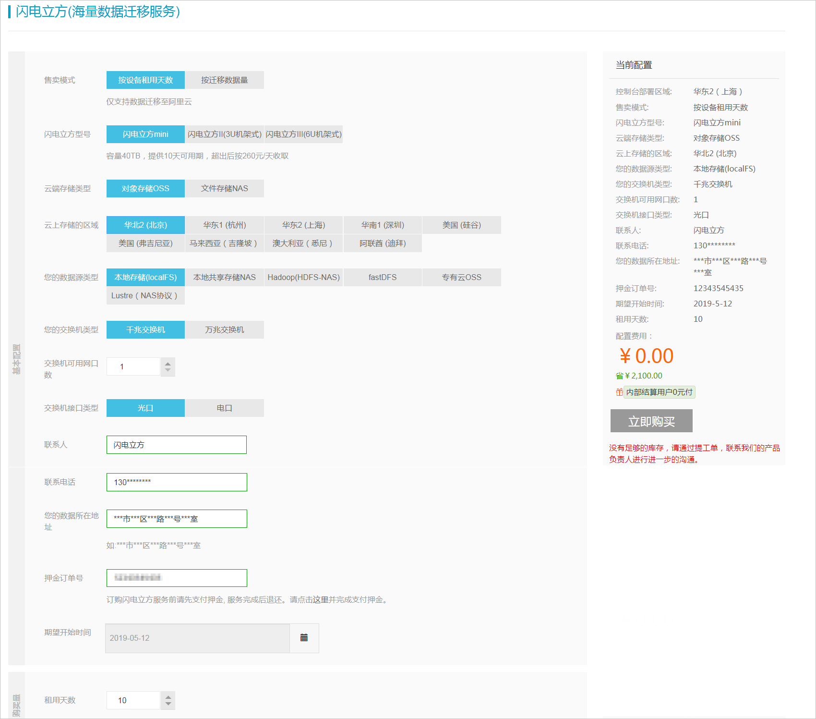Click the 闪电立方(海量数据迁移服务) page title
The width and height of the screenshot is (816, 719).
[x=98, y=12]
